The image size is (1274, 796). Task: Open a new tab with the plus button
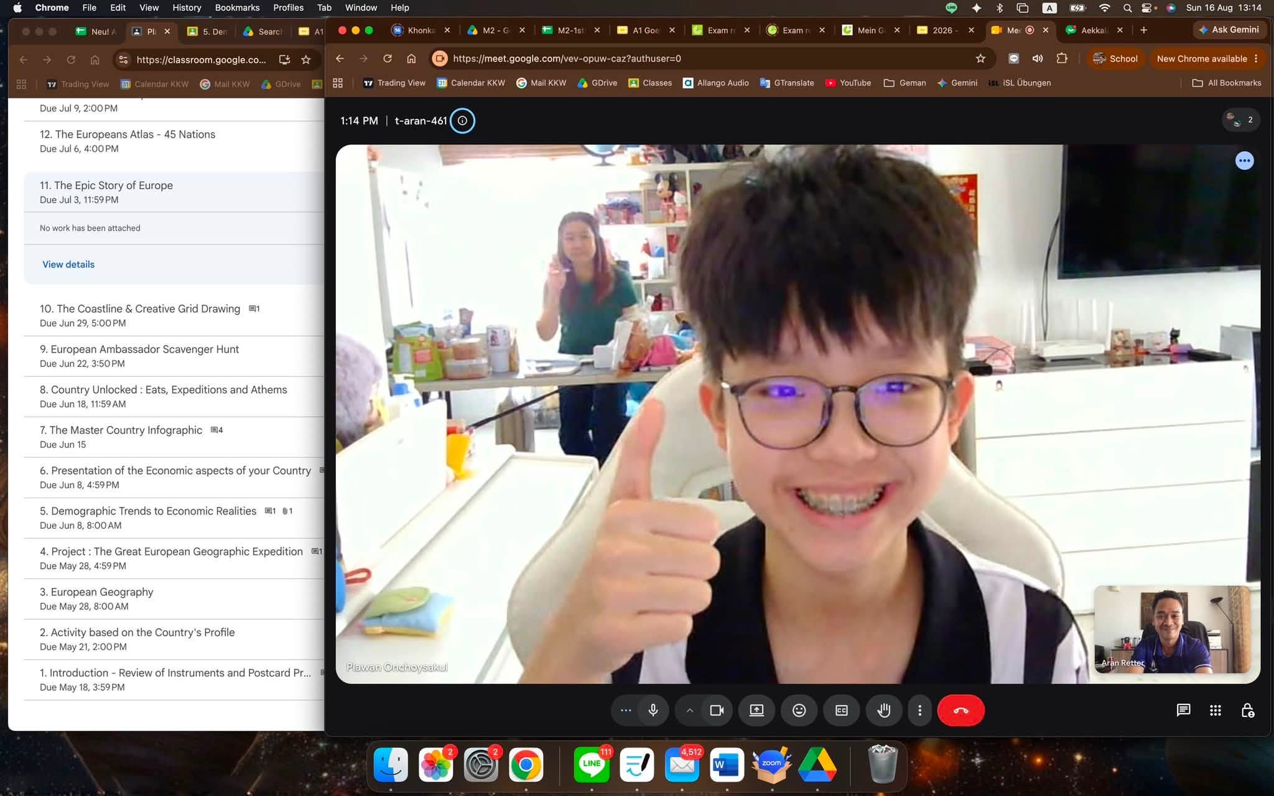(1143, 30)
